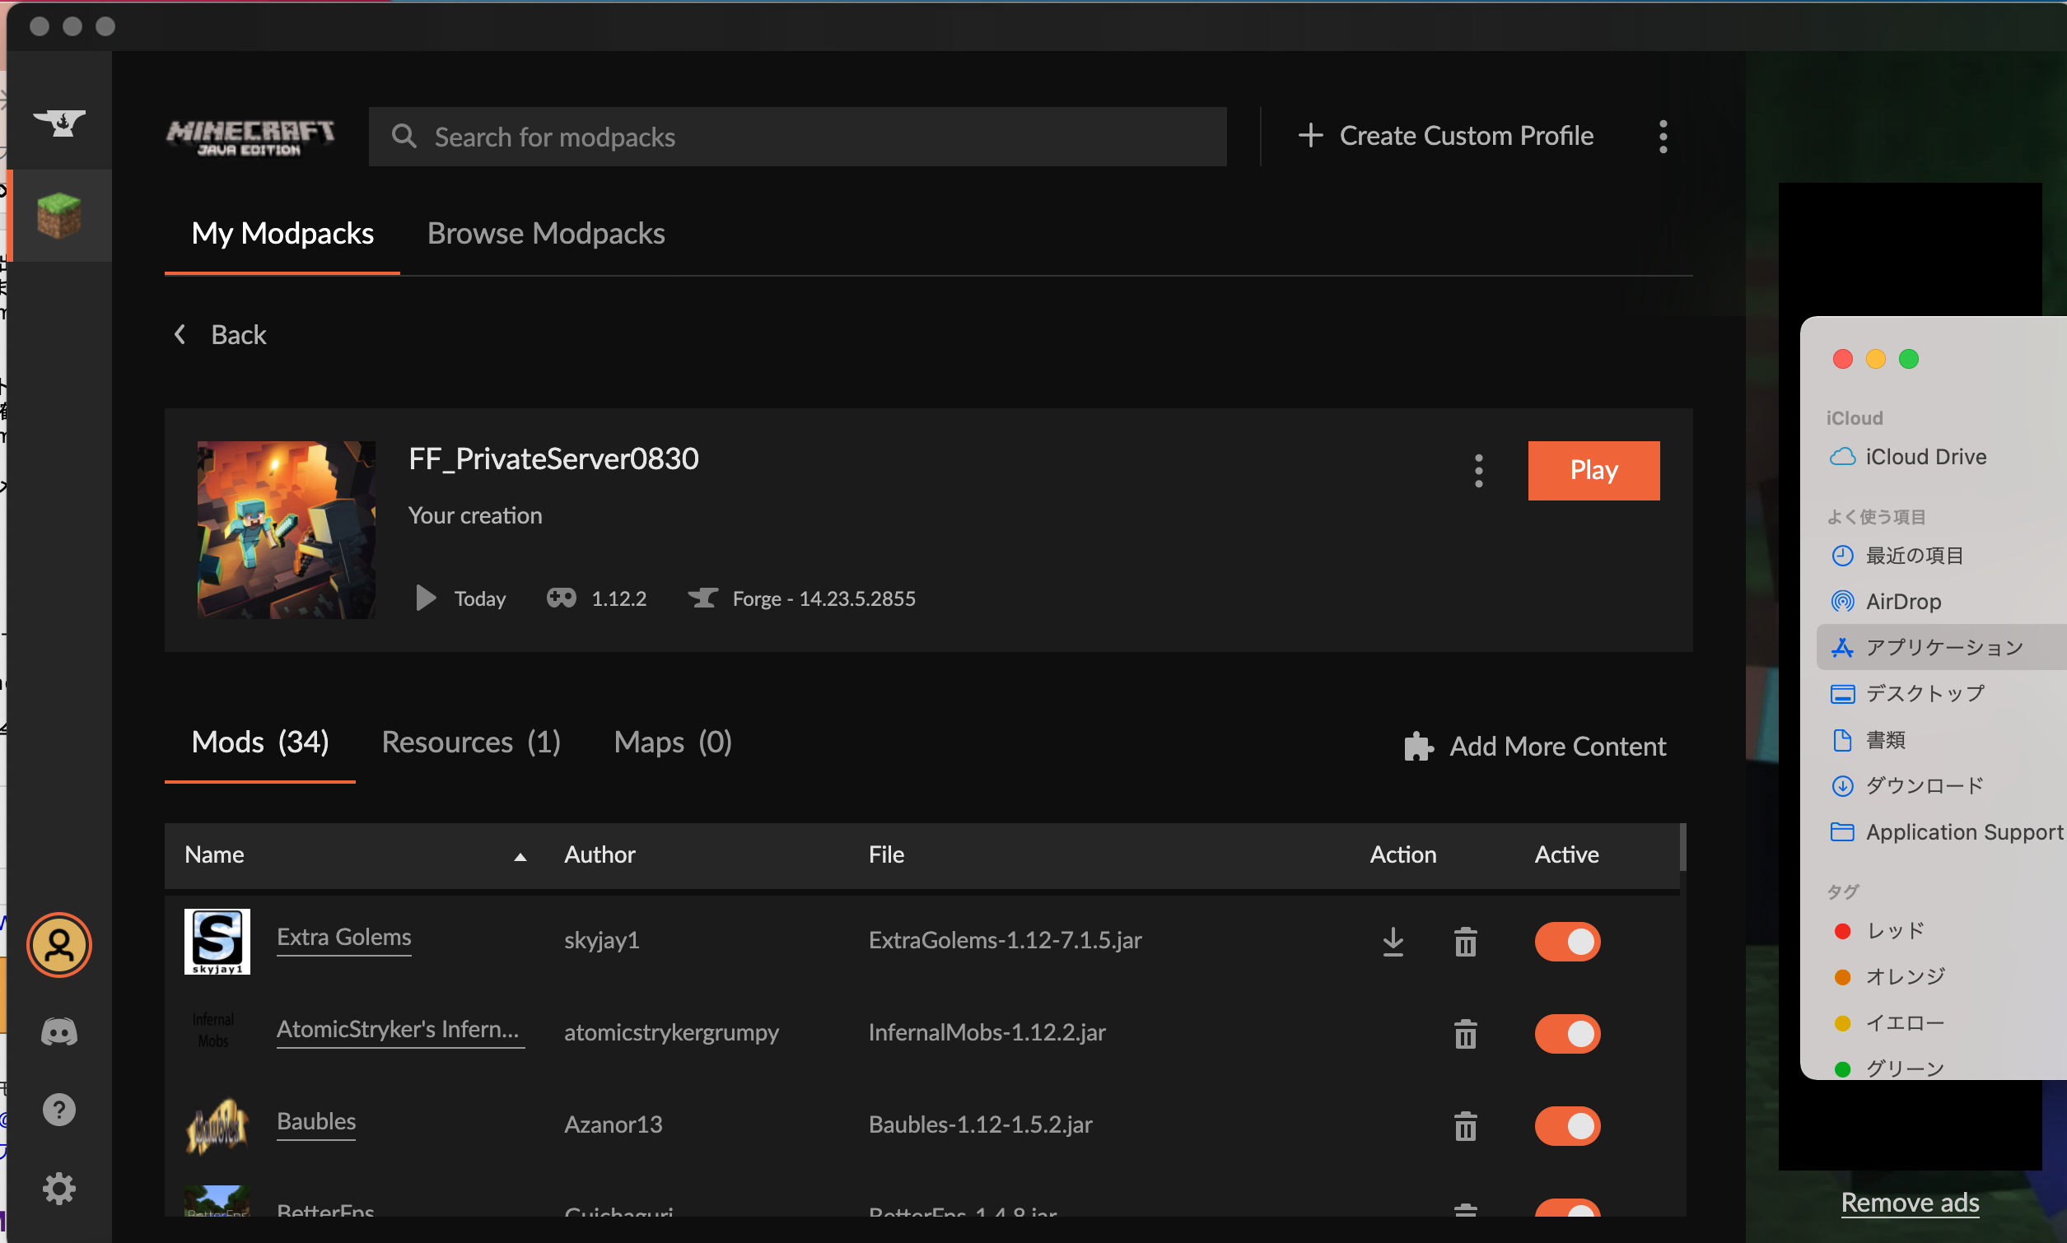Click the plus icon for Create Custom Profile
This screenshot has height=1243, width=2067.
[1310, 135]
